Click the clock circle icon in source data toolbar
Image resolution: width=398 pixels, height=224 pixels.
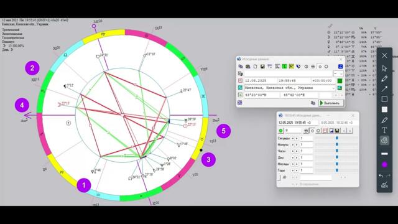(x=306, y=67)
